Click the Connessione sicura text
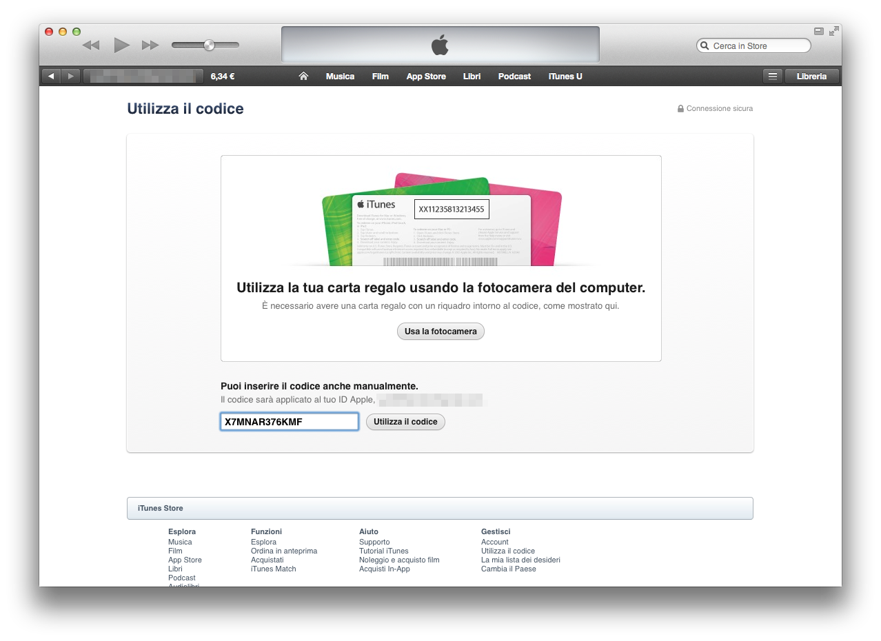881x641 pixels. pos(720,109)
